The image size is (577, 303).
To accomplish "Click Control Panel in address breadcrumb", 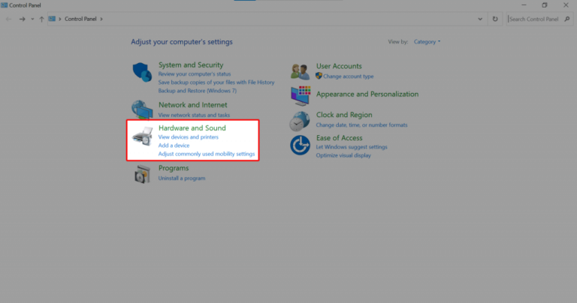I will click(x=83, y=19).
